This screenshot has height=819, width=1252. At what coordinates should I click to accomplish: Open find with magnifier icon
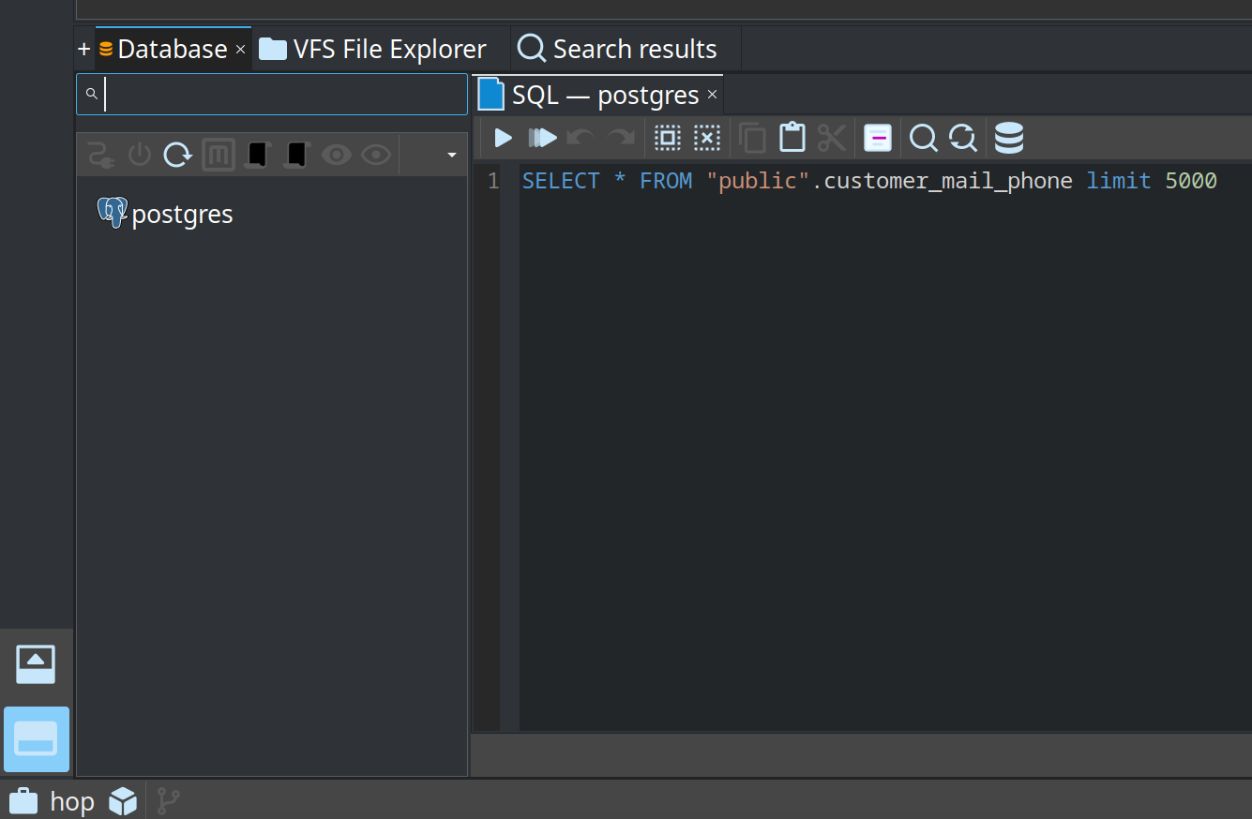(x=924, y=139)
